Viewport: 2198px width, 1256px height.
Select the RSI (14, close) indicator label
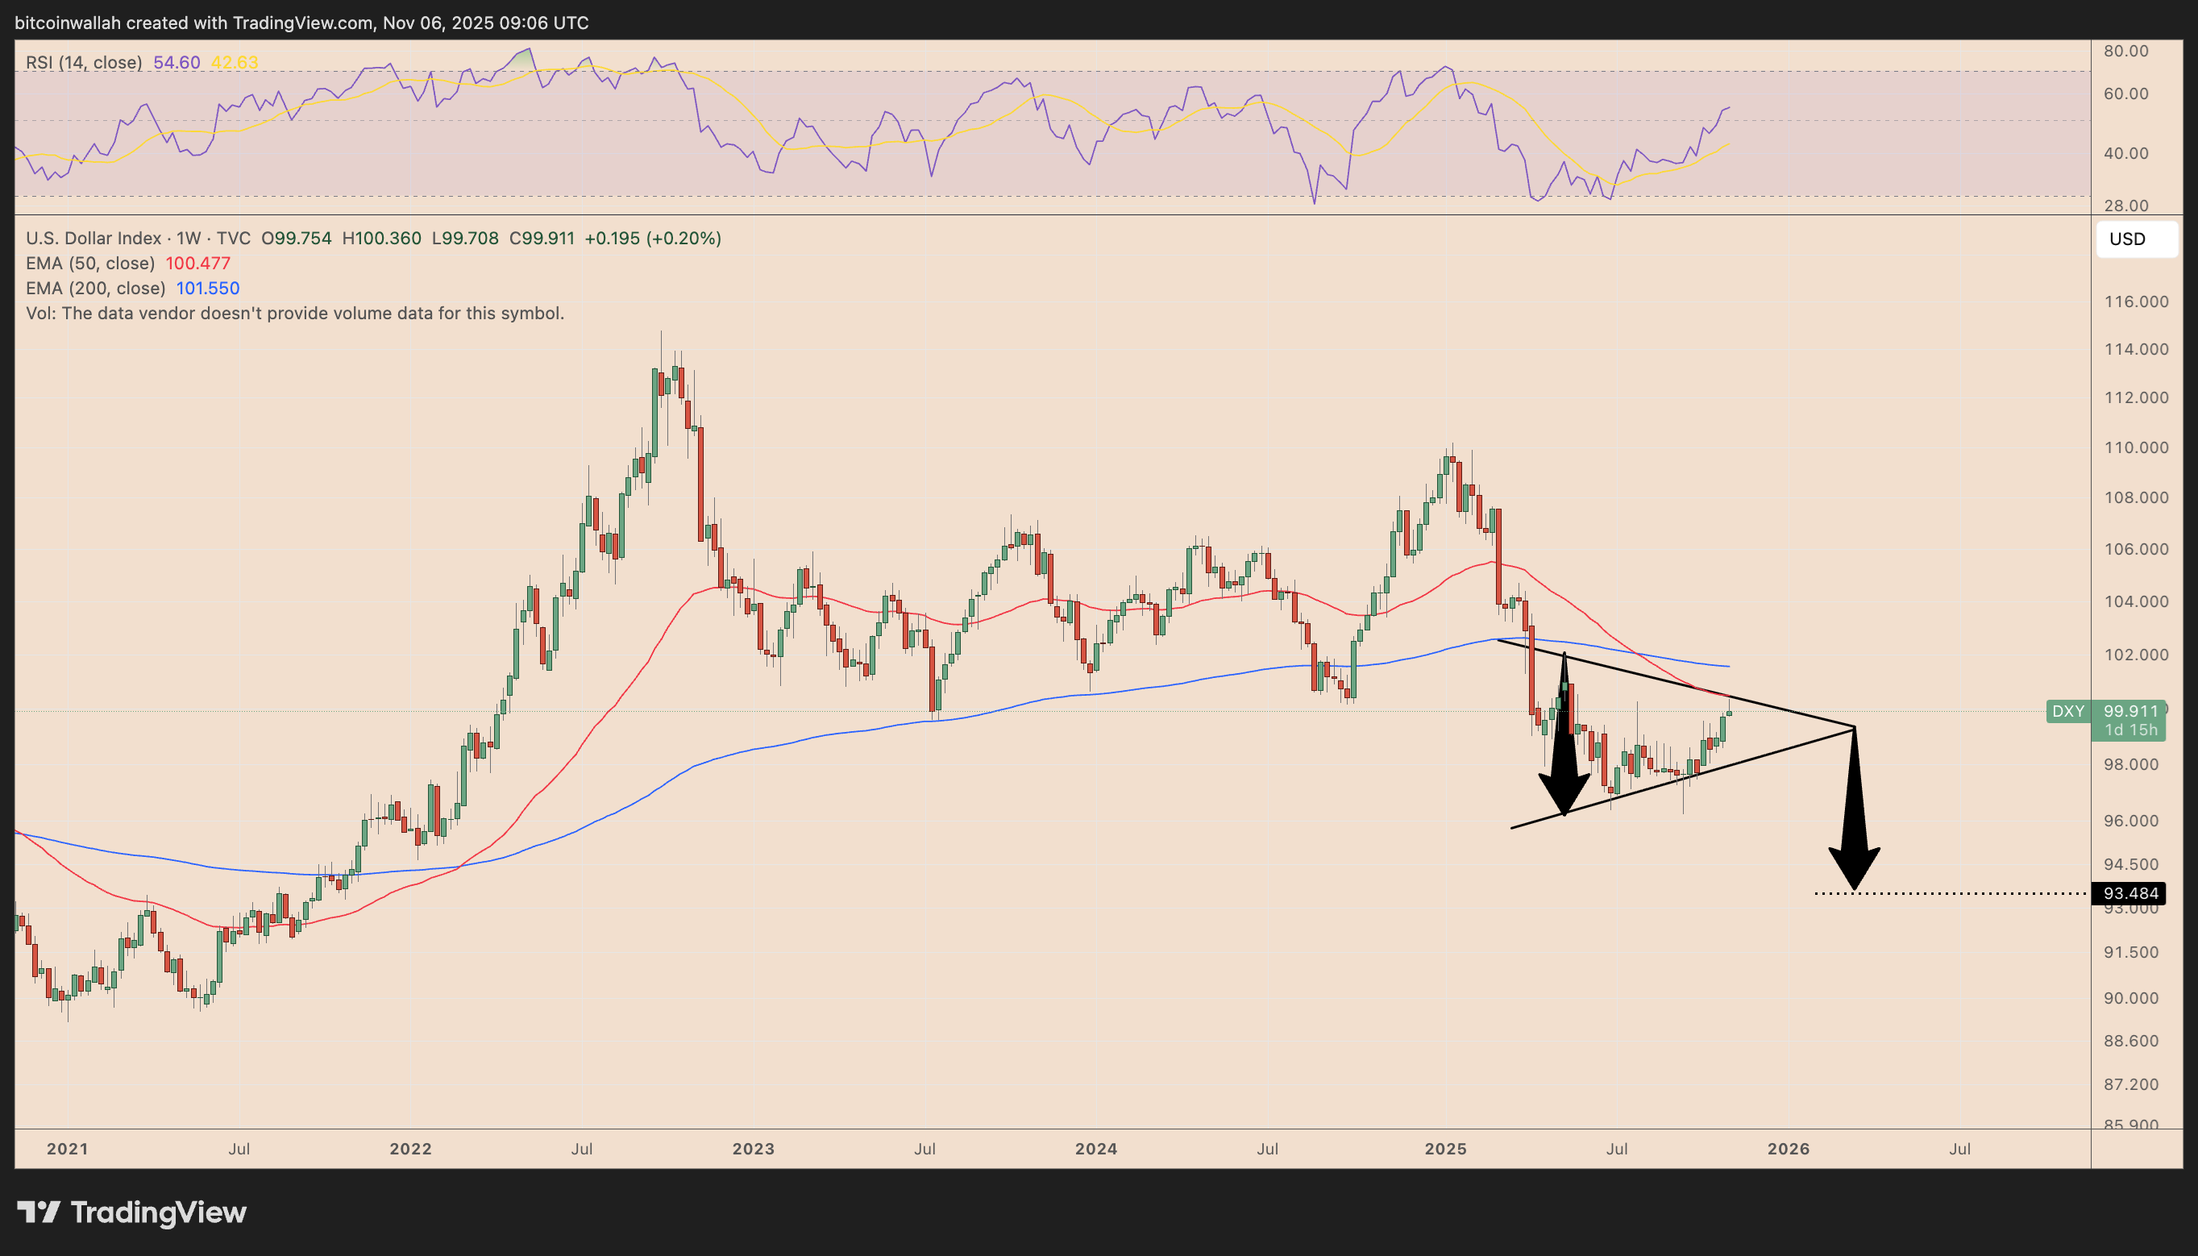82,61
